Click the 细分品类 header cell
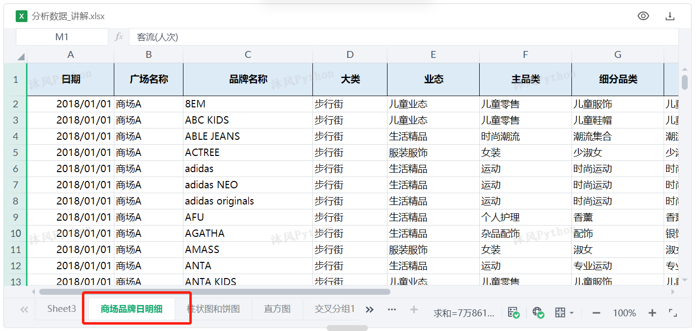The width and height of the screenshot is (697, 331). tap(618, 79)
